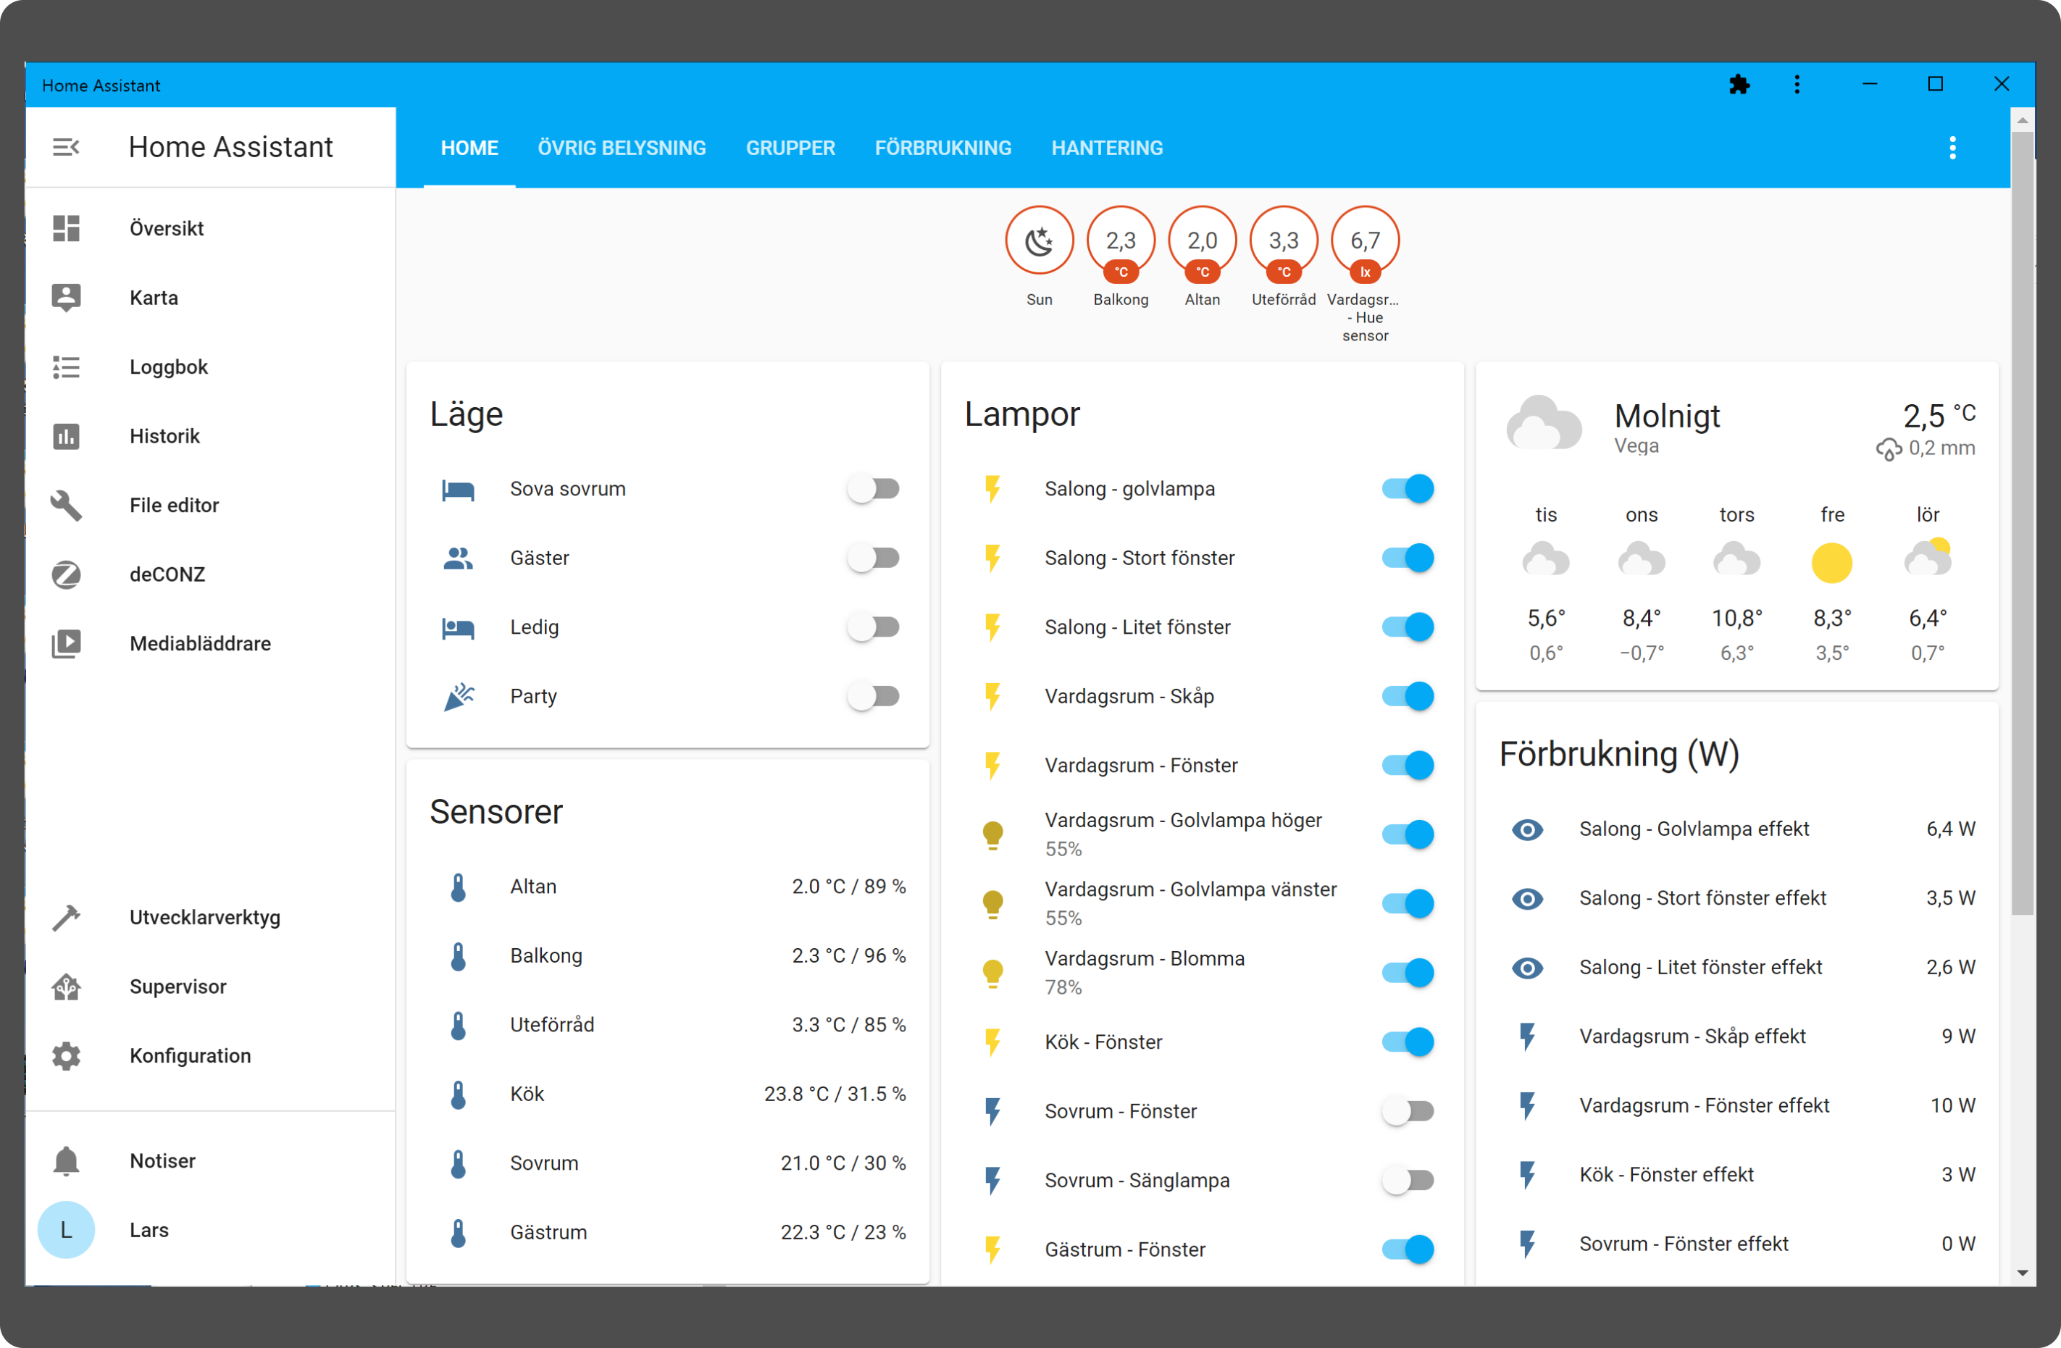Click the scrollbar up arrow
This screenshot has width=2061, height=1348.
[x=2022, y=120]
